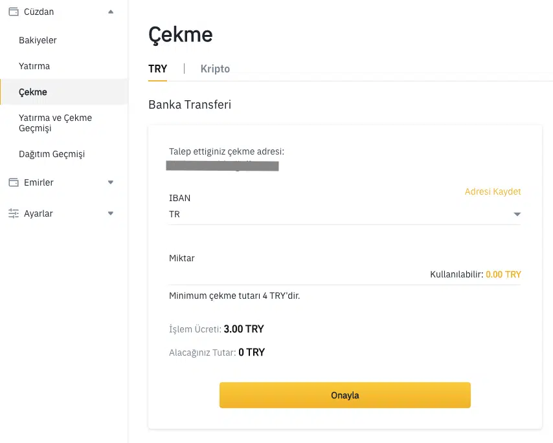Select Çekme in the sidebar
The height and width of the screenshot is (443, 553).
pyautogui.click(x=33, y=92)
